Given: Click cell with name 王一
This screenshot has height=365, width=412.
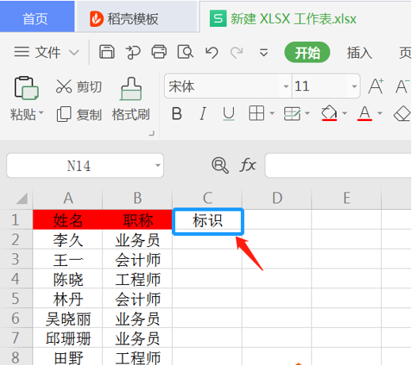Looking at the screenshot, I should [x=68, y=259].
